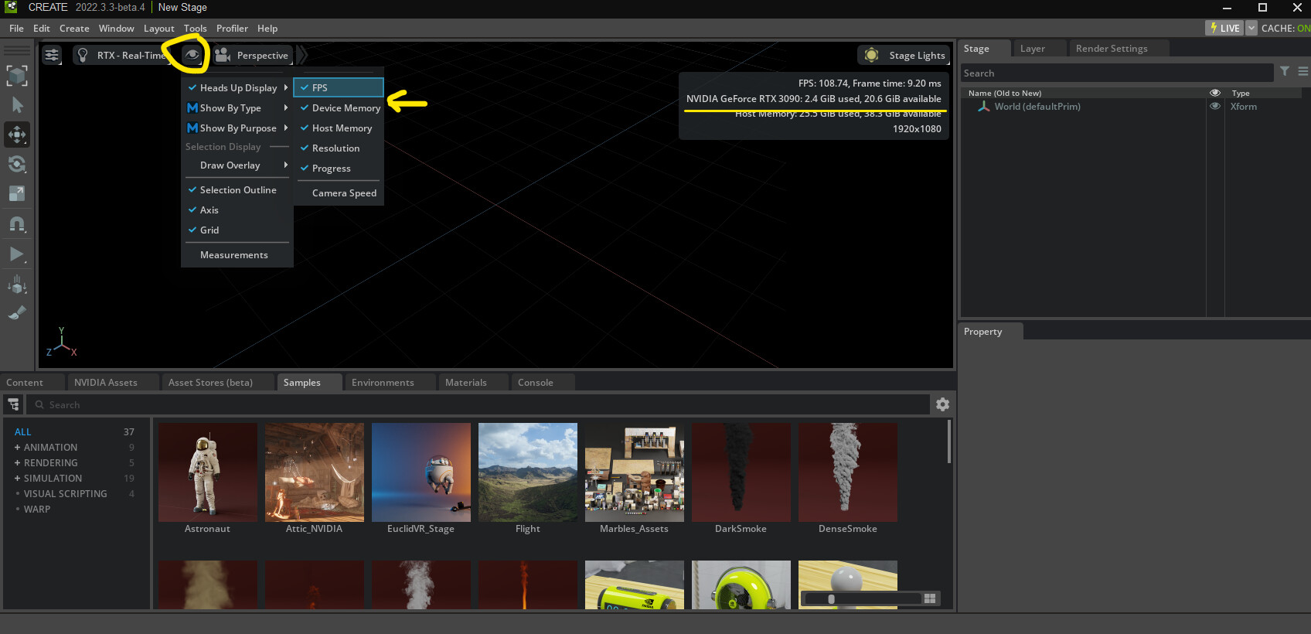Select the paint brush tool

(x=17, y=313)
